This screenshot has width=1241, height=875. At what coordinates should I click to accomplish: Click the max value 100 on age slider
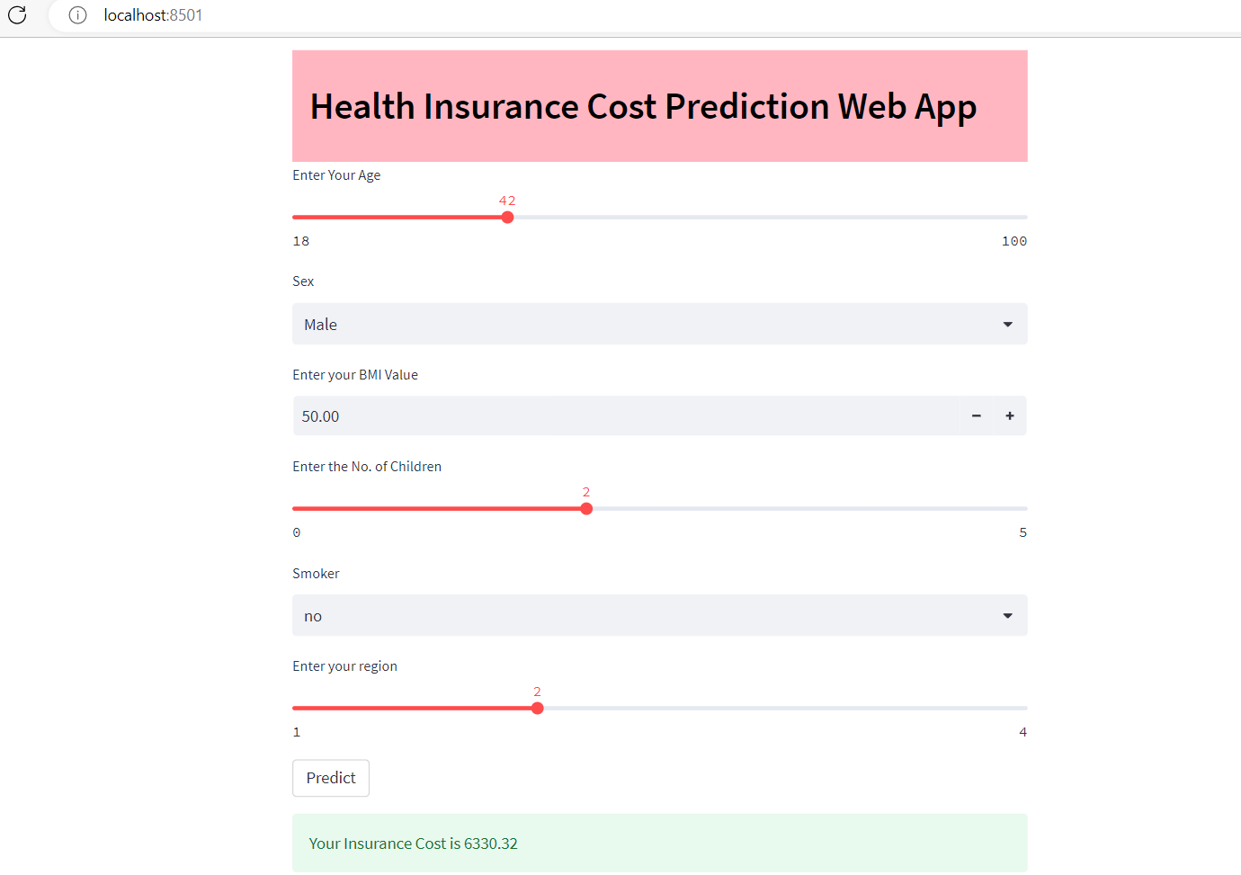point(1013,240)
